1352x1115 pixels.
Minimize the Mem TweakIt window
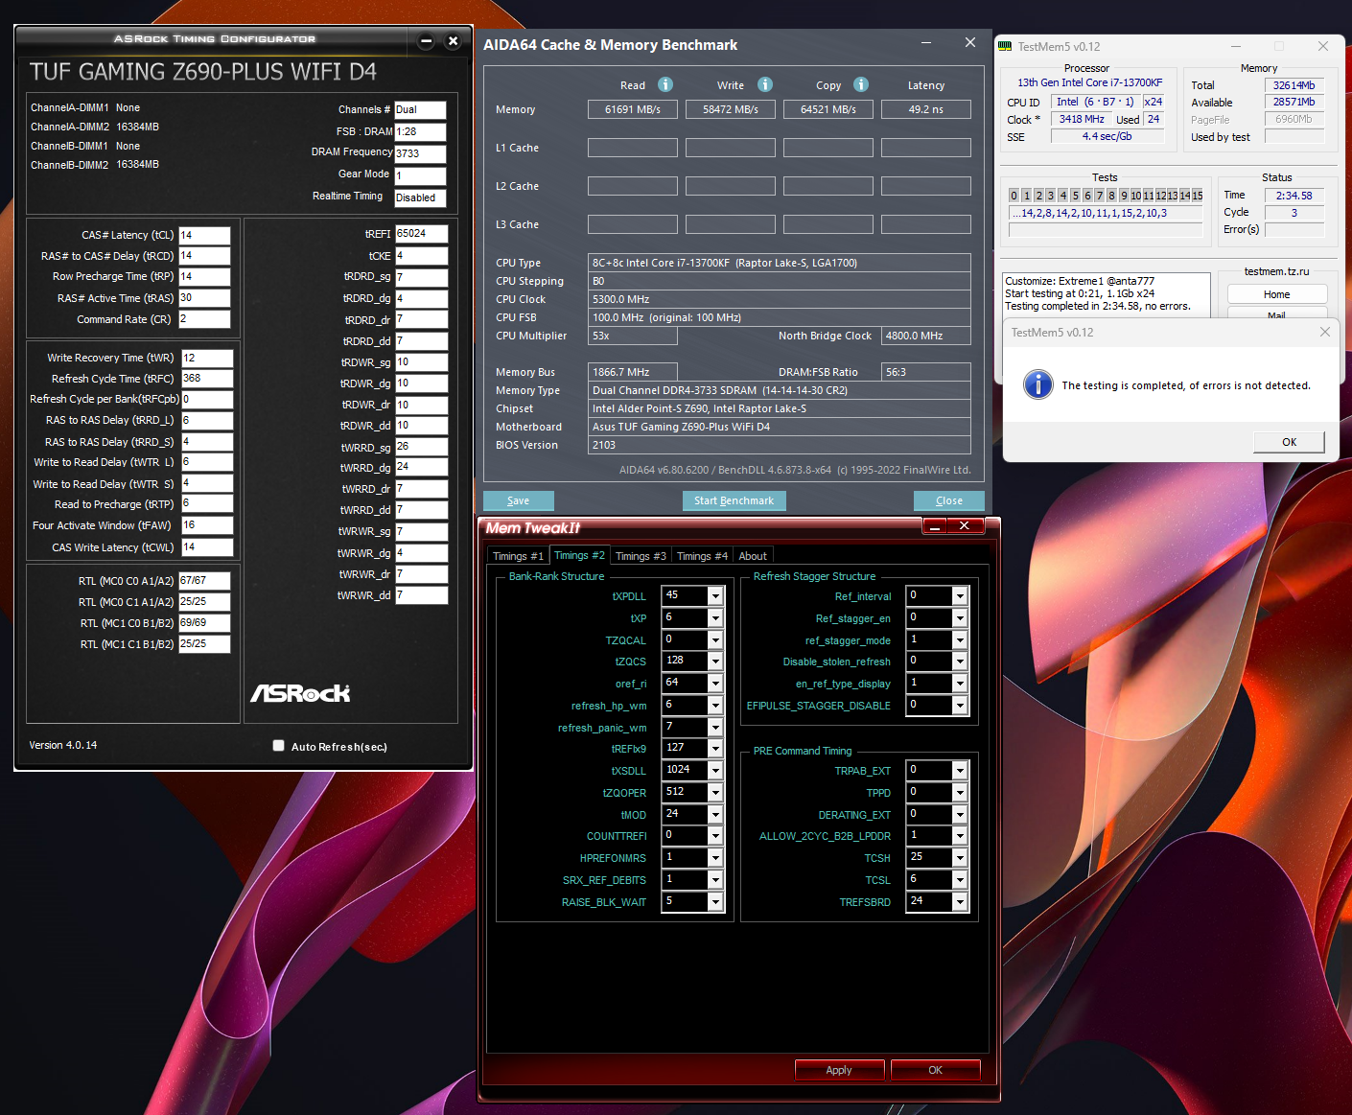pos(935,526)
